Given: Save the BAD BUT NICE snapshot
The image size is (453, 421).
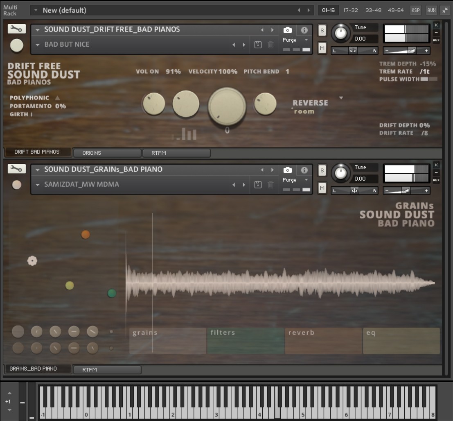Looking at the screenshot, I should pos(258,45).
